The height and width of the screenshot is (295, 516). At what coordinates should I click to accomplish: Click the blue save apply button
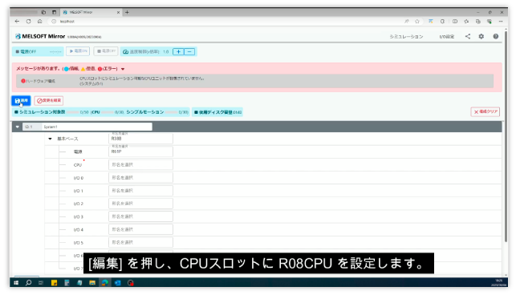21,101
